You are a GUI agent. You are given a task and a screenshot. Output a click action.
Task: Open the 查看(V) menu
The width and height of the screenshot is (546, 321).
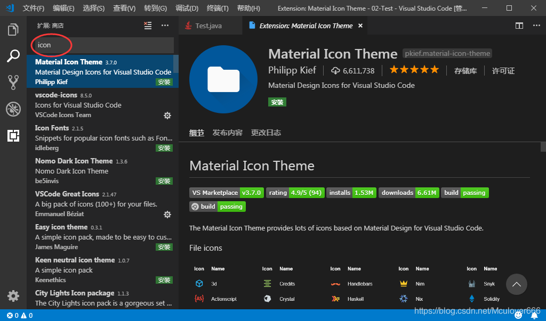click(124, 8)
